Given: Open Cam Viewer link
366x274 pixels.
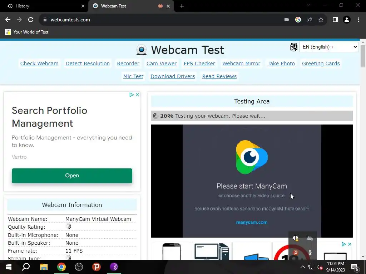Looking at the screenshot, I should [x=162, y=64].
